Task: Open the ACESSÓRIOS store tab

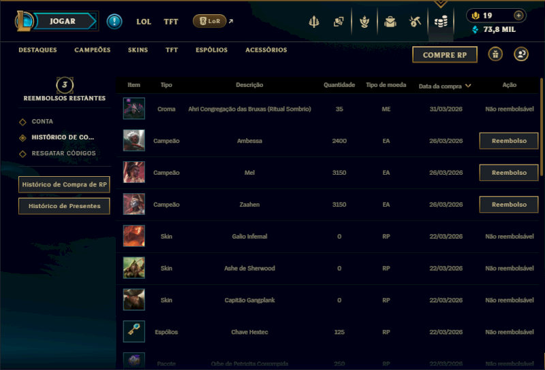Action: (266, 50)
